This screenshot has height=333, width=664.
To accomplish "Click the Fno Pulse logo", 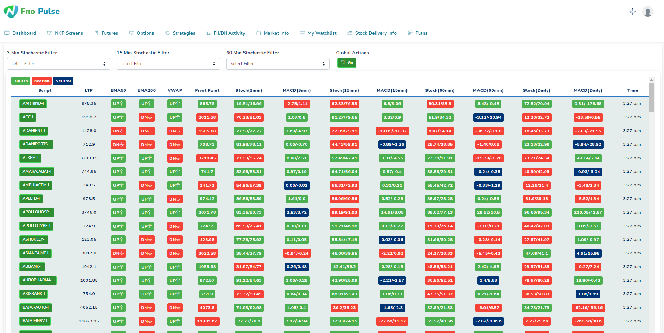I will 32,12.
